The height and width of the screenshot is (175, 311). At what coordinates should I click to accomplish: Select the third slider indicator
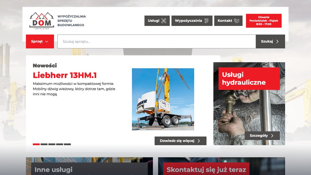point(52,144)
